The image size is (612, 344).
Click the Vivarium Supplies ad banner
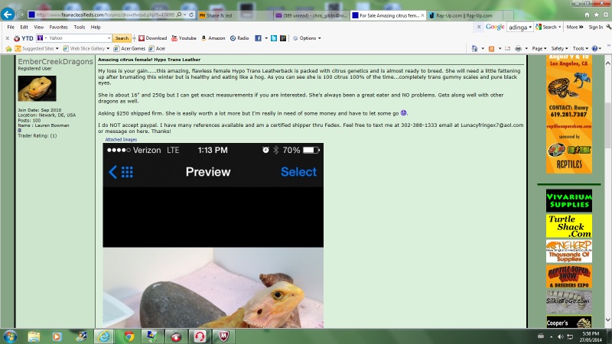pos(568,200)
